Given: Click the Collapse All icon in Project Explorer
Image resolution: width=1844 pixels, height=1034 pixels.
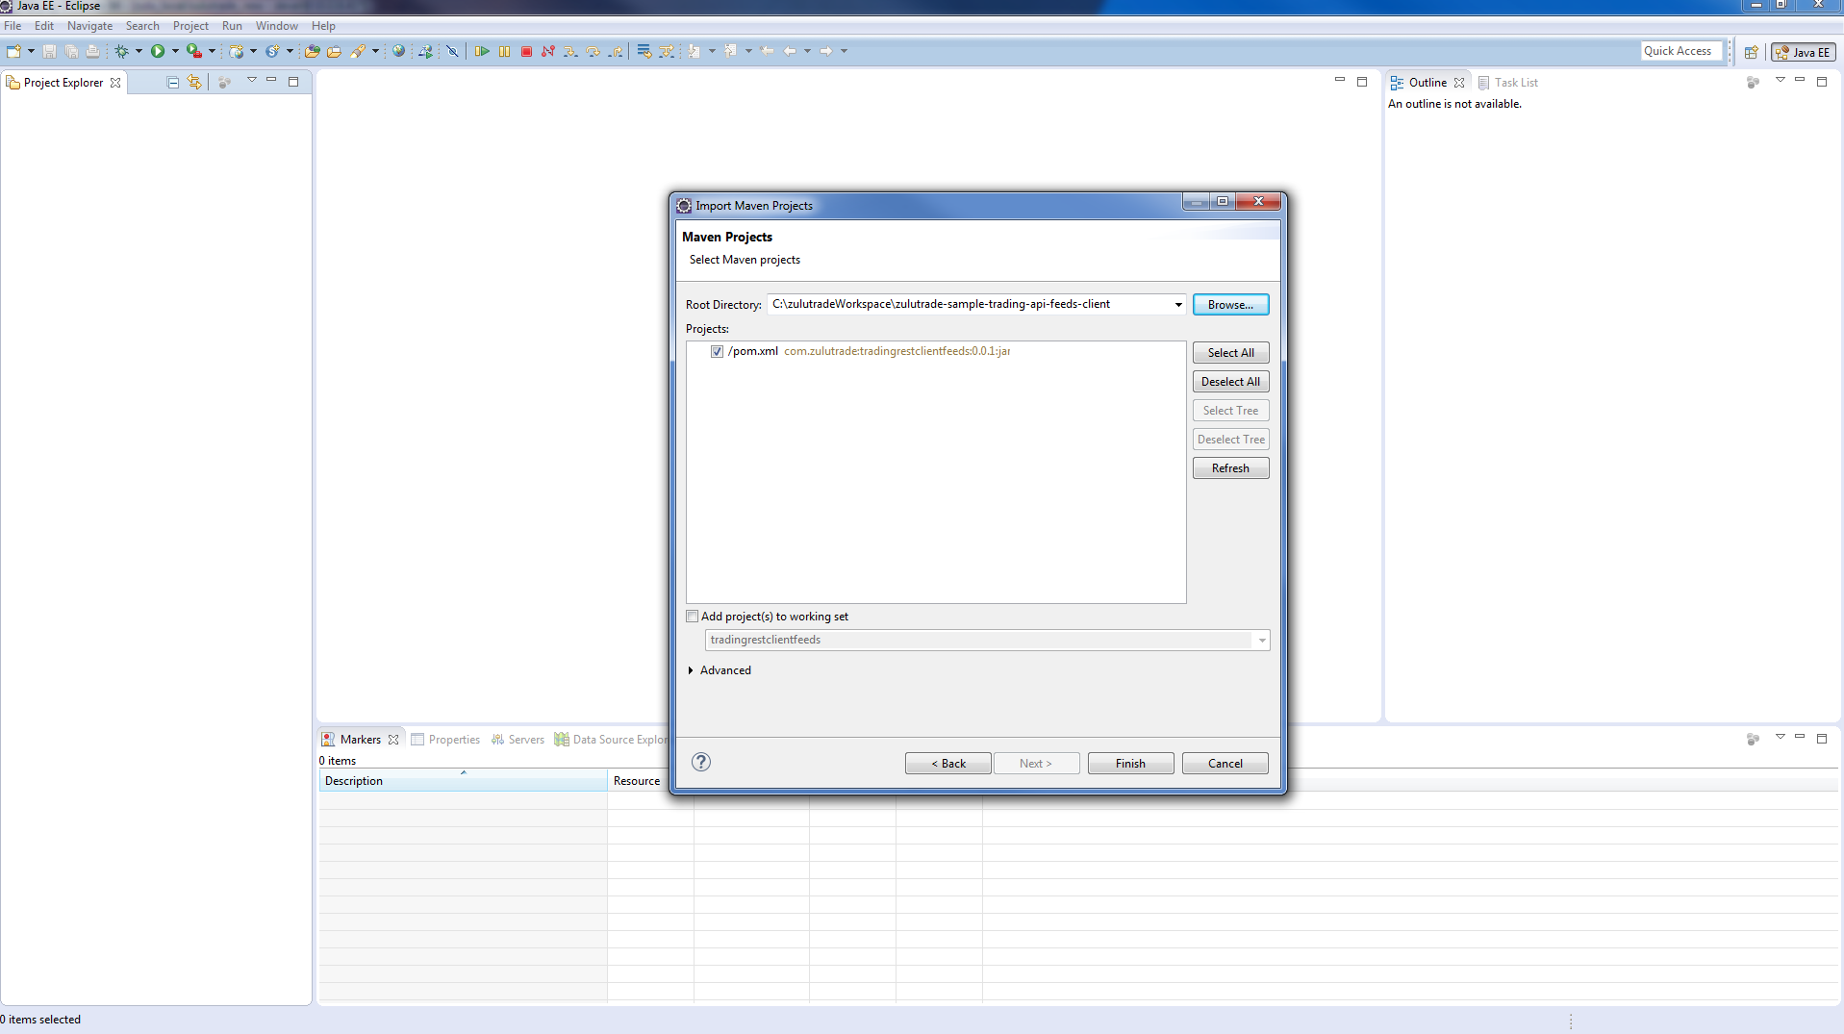Looking at the screenshot, I should (173, 83).
